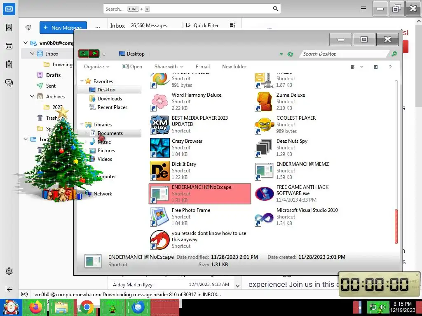422x316 pixels.
Task: Open Tasks space in Thunderbird sidebar
Action: pos(9,65)
